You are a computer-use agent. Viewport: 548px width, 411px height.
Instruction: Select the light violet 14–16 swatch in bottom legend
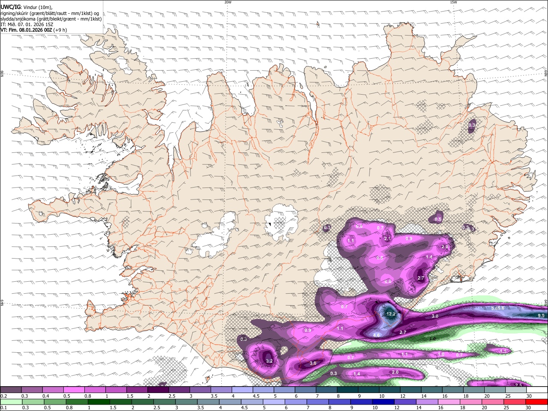[427, 402]
